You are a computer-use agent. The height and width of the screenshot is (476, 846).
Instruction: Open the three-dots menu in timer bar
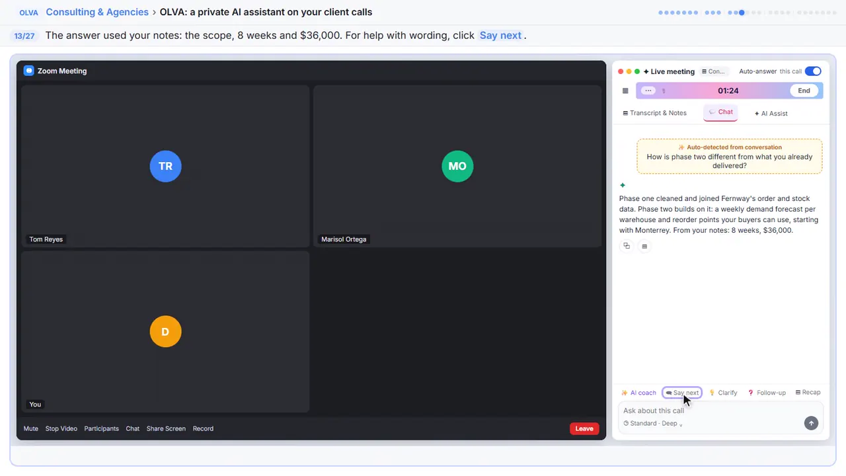click(x=648, y=91)
